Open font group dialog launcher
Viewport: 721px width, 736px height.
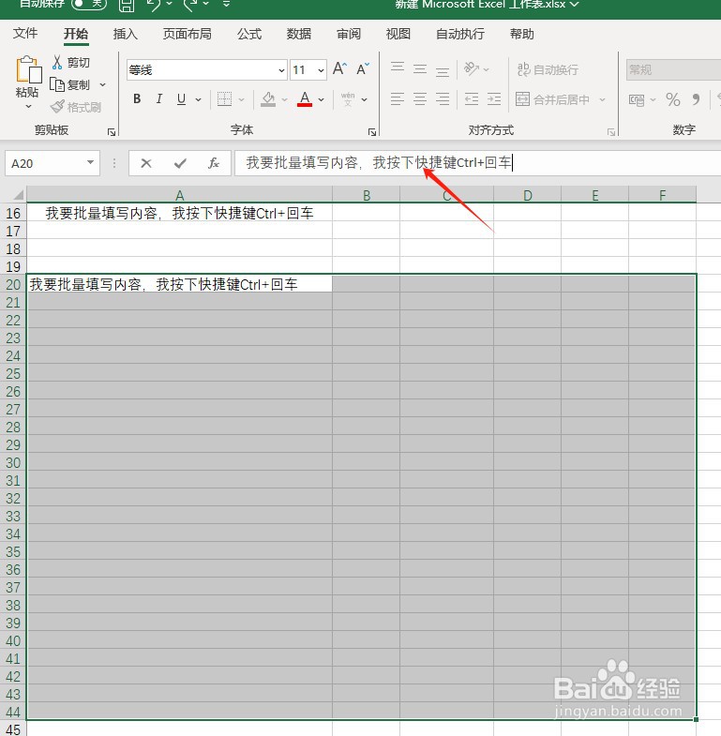tap(372, 132)
